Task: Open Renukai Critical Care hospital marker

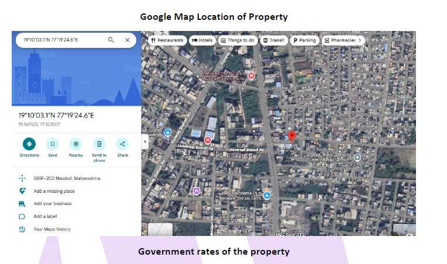Action: click(x=251, y=76)
